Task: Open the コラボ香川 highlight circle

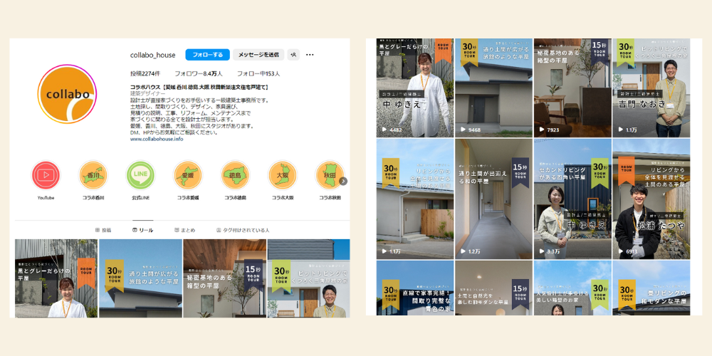Action: [93, 175]
